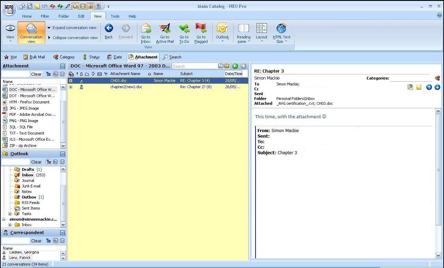The width and height of the screenshot is (444, 268).
Task: Expand the CH03.doc conversation row
Action: click(x=71, y=81)
